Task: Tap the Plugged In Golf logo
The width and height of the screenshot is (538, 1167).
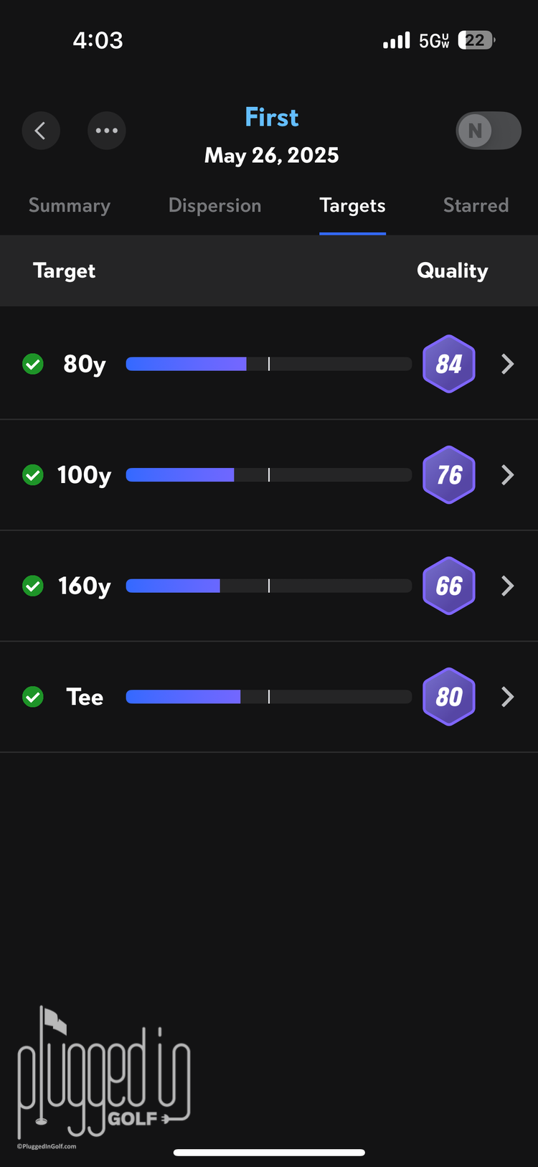Action: [103, 1073]
